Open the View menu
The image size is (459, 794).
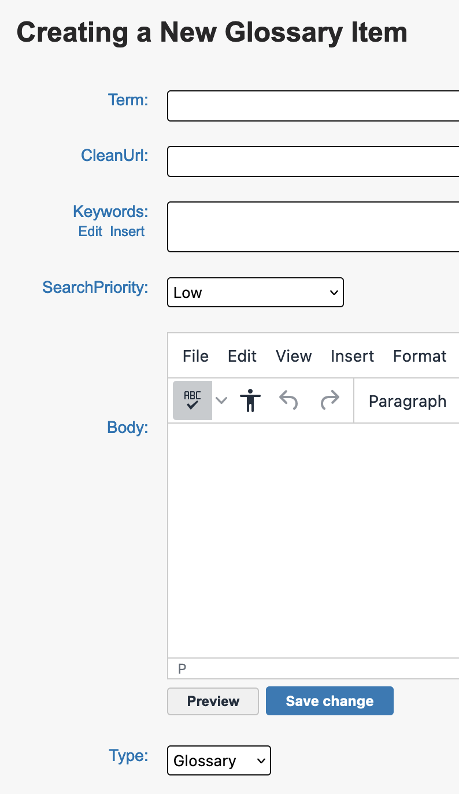[294, 356]
